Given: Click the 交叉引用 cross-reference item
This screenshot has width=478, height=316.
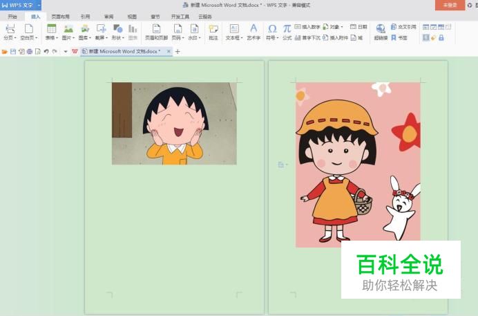Looking at the screenshot, I should [403, 27].
